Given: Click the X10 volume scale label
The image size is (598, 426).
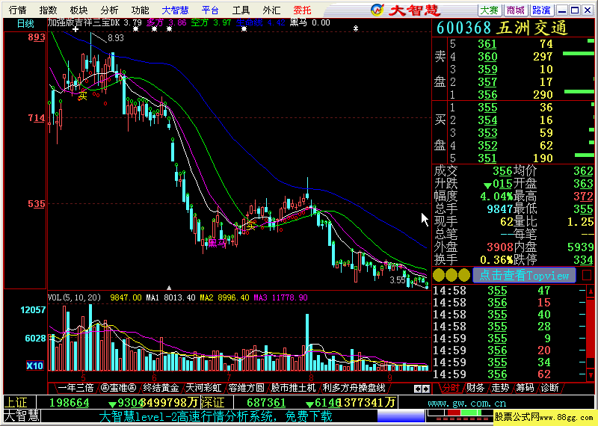Looking at the screenshot, I should (x=34, y=365).
